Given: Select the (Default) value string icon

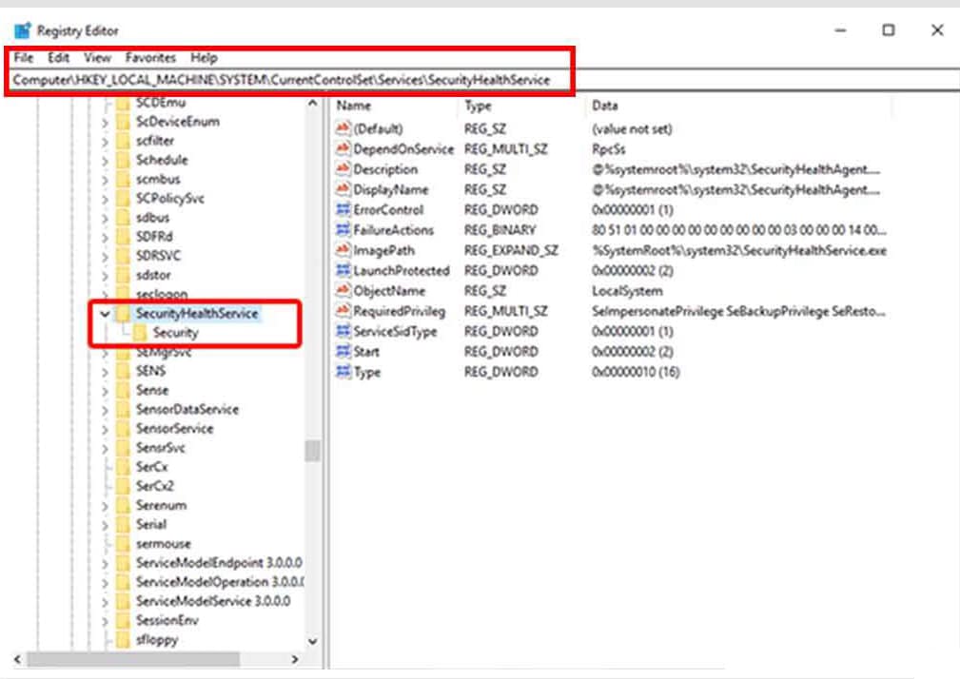Looking at the screenshot, I should tap(343, 128).
